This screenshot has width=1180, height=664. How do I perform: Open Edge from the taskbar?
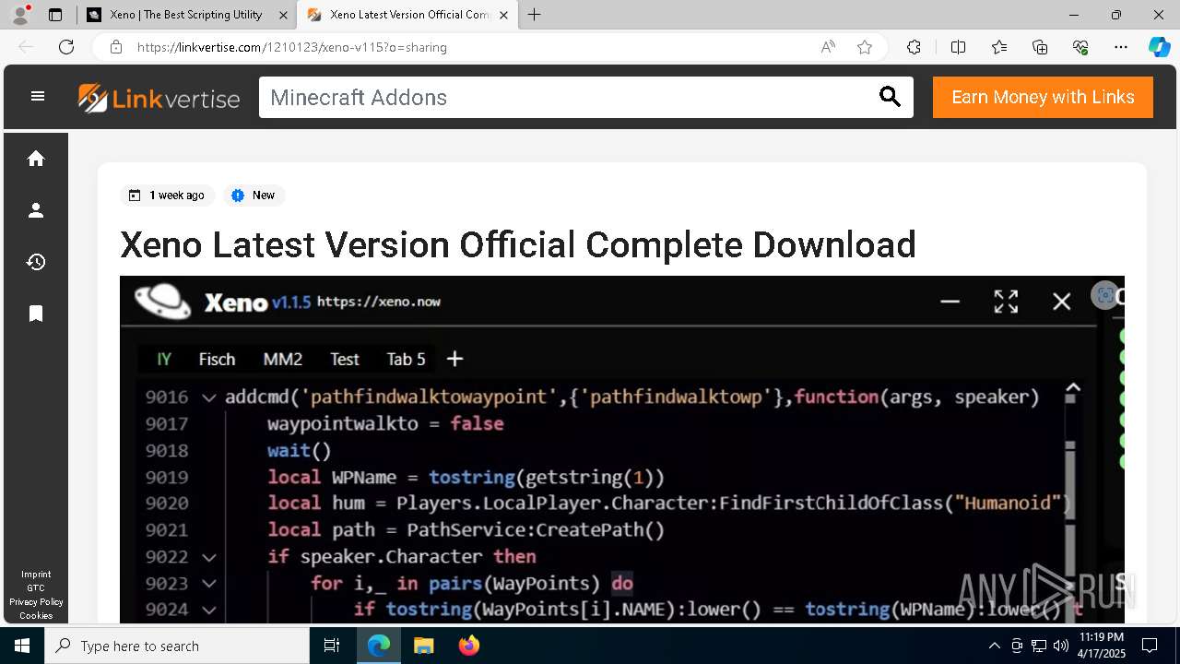(379, 646)
